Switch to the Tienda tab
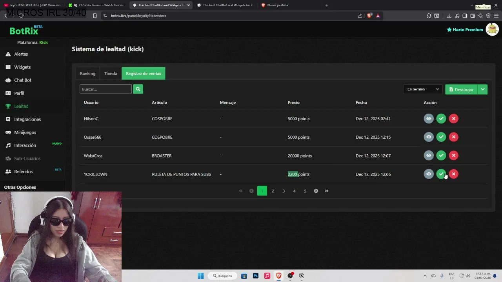 point(111,73)
